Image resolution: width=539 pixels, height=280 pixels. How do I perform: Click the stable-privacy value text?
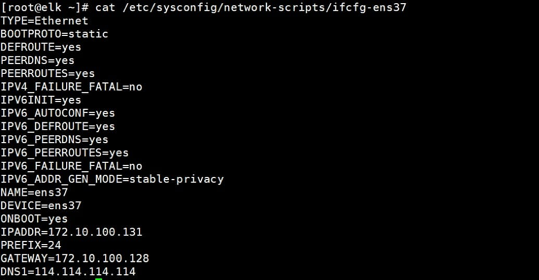pyautogui.click(x=177, y=179)
